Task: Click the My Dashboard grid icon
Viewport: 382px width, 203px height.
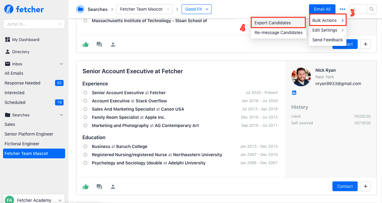Action: pyautogui.click(x=8, y=40)
